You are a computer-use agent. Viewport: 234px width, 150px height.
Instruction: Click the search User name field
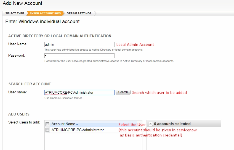click(79, 93)
